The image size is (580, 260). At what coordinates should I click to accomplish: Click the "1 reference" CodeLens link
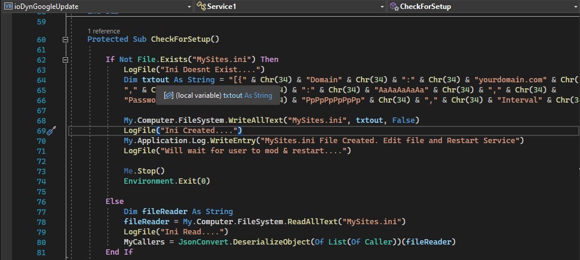coord(103,31)
